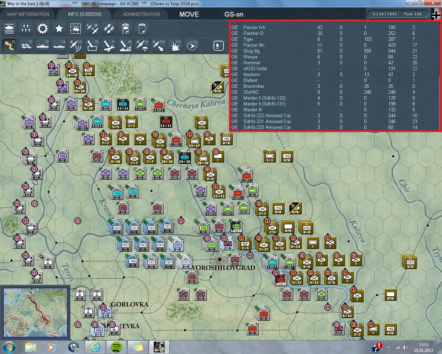Click the Turn: 106 indicator

coord(413,14)
